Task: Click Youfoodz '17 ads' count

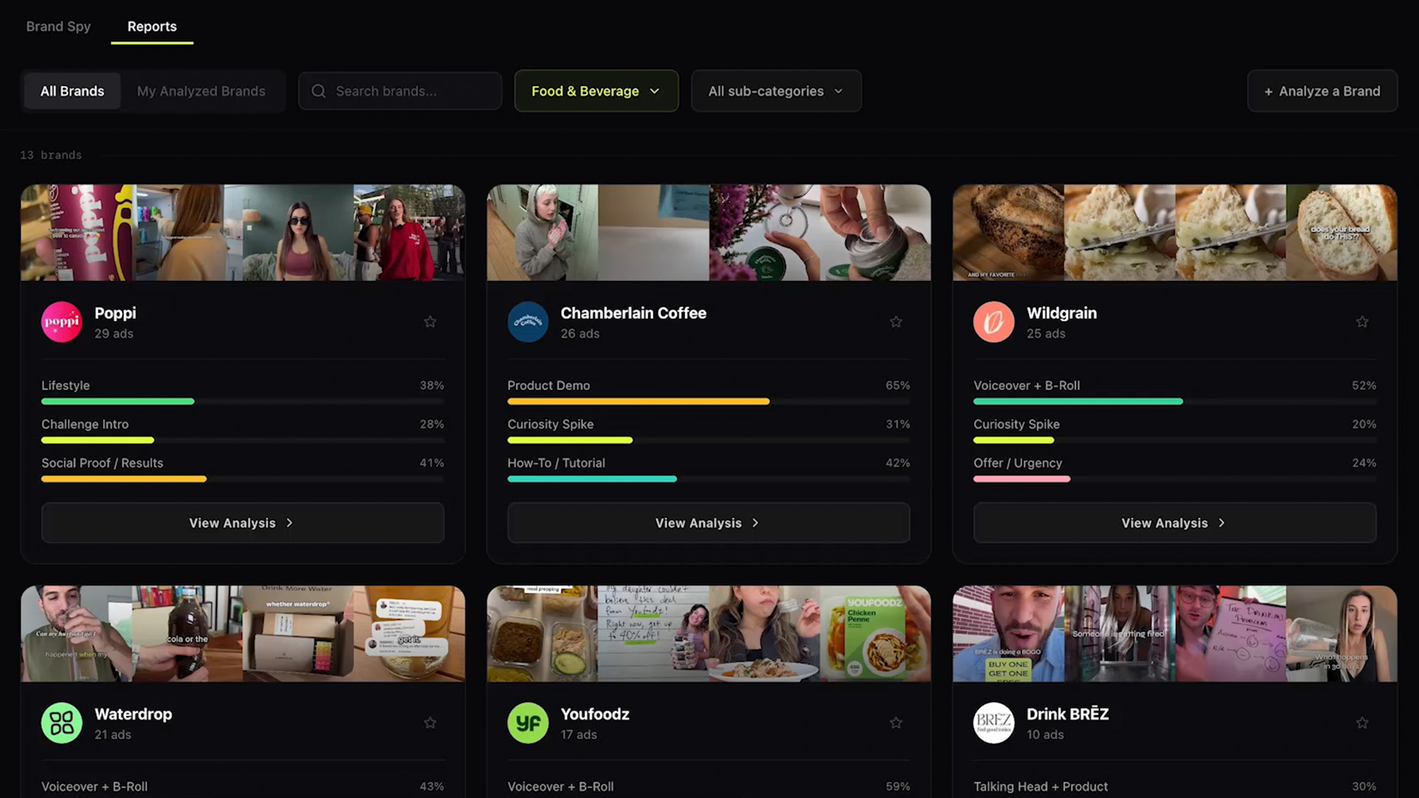Action: coord(579,734)
